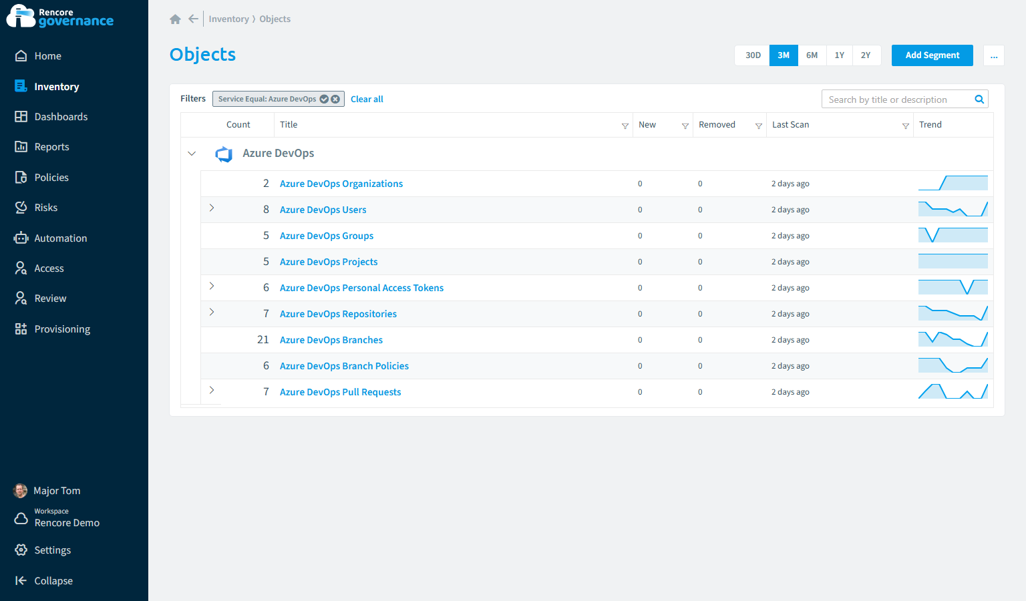The width and height of the screenshot is (1026, 601).
Task: Open Azure DevOps Branches link
Action: (331, 340)
